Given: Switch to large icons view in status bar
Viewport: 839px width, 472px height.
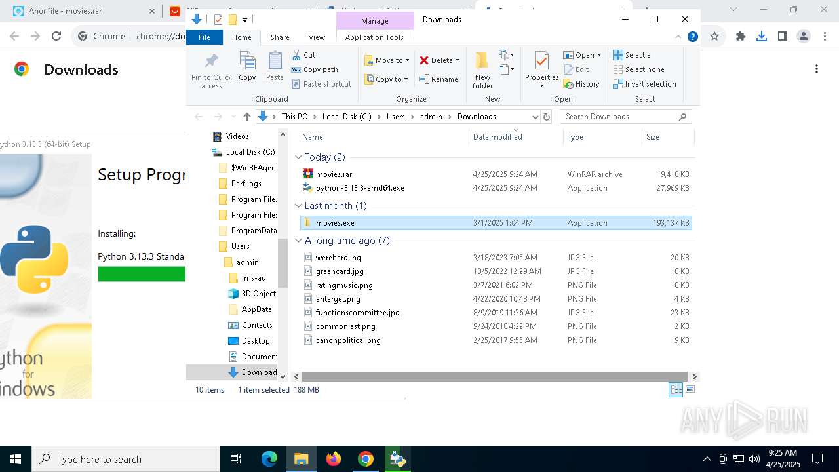Looking at the screenshot, I should point(690,389).
